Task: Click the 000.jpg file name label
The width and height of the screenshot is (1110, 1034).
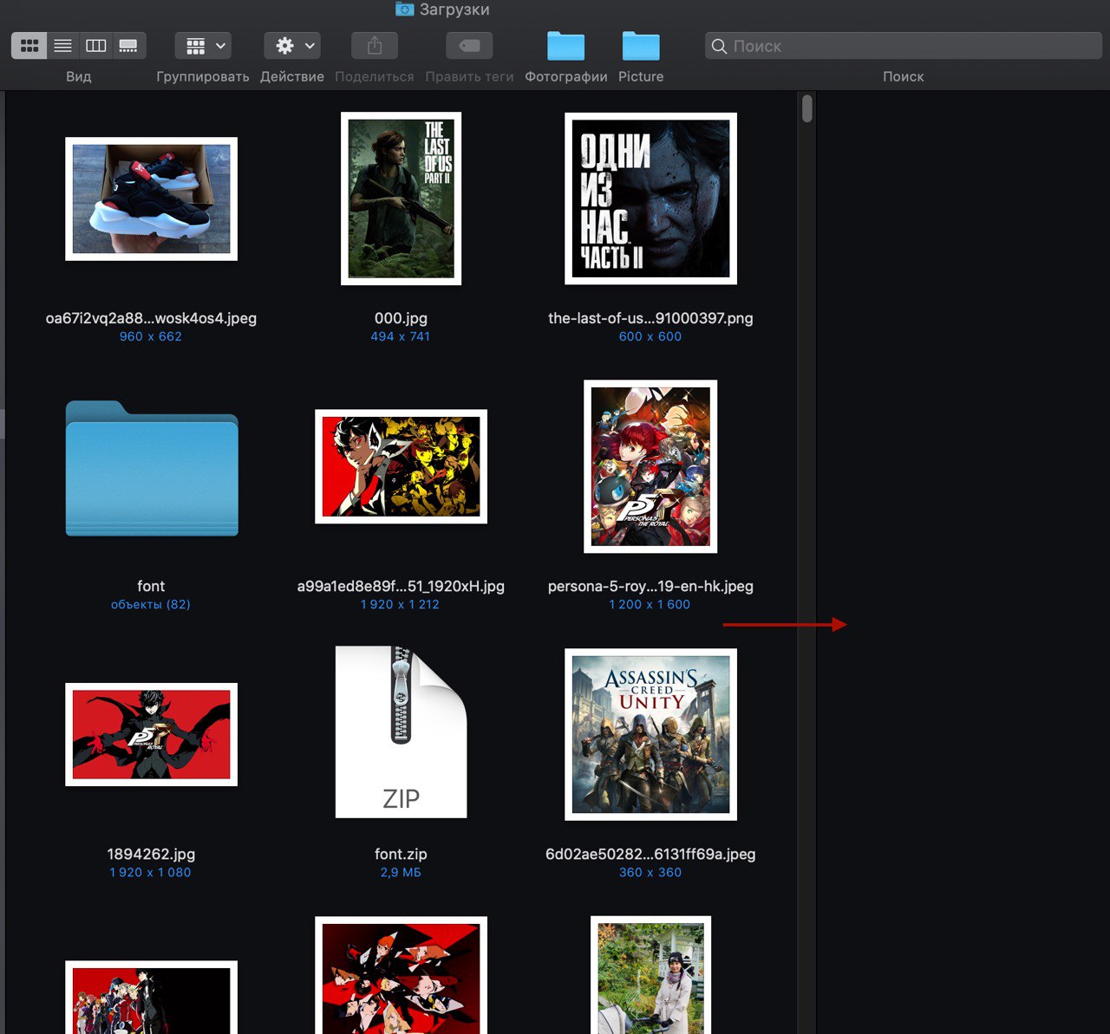Action: pos(401,318)
